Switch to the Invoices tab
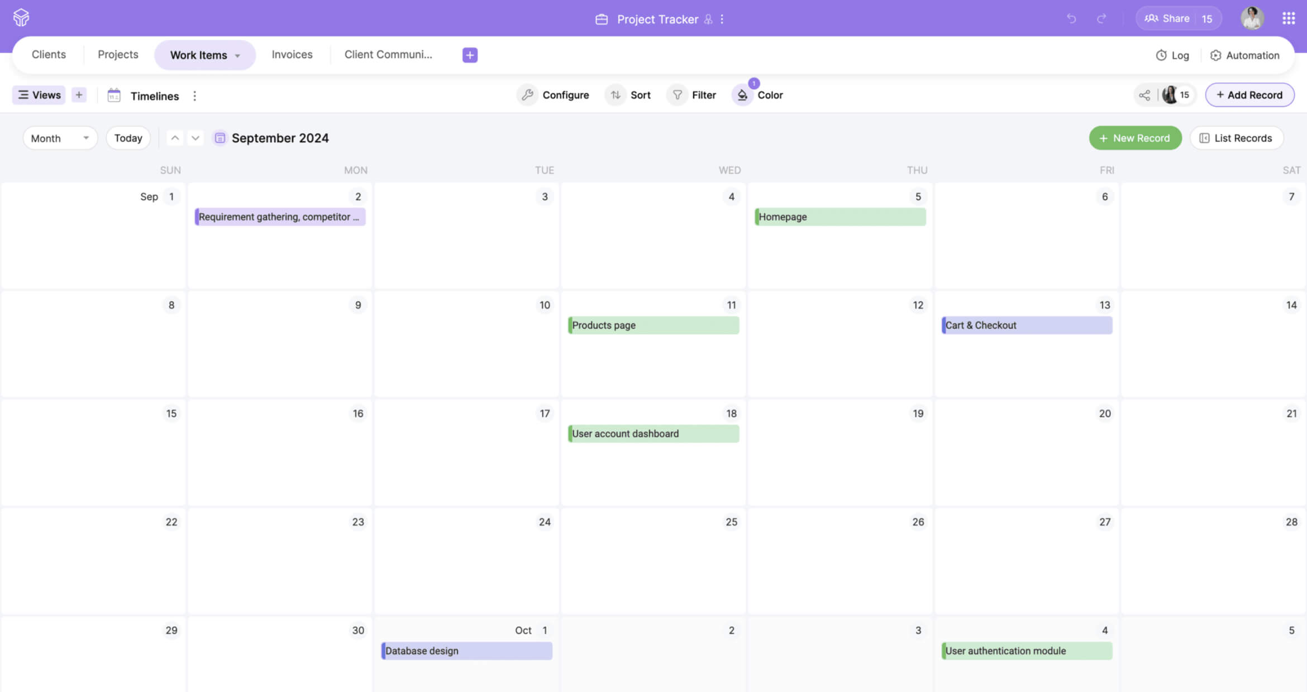 292,55
